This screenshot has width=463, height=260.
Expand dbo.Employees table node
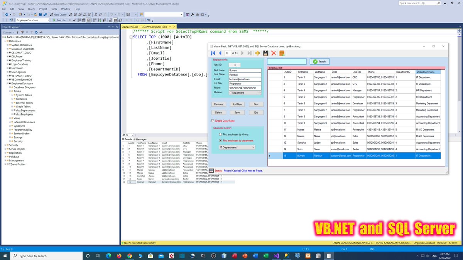coord(12,114)
